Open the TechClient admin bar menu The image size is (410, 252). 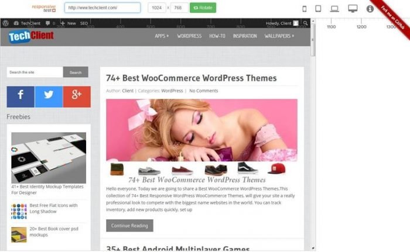coord(27,23)
